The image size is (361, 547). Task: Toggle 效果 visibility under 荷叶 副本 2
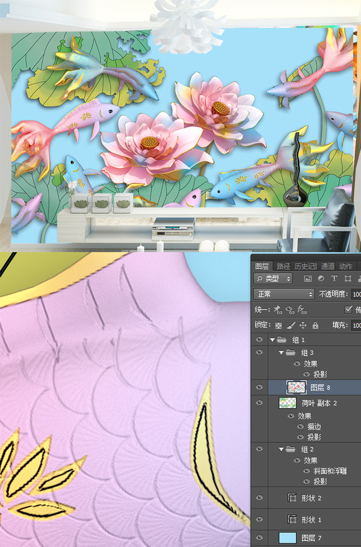[x=291, y=416]
